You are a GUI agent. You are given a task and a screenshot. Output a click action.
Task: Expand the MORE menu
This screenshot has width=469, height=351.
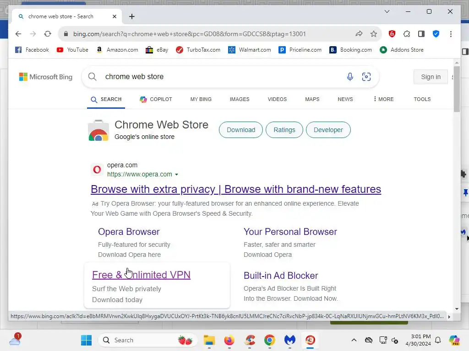[x=383, y=99]
